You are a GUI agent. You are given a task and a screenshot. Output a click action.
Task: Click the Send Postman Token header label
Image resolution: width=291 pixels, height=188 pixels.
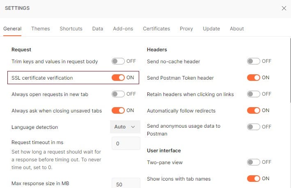180,78
